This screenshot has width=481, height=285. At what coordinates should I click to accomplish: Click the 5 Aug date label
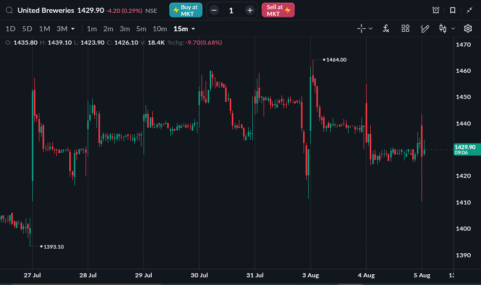[422, 275]
